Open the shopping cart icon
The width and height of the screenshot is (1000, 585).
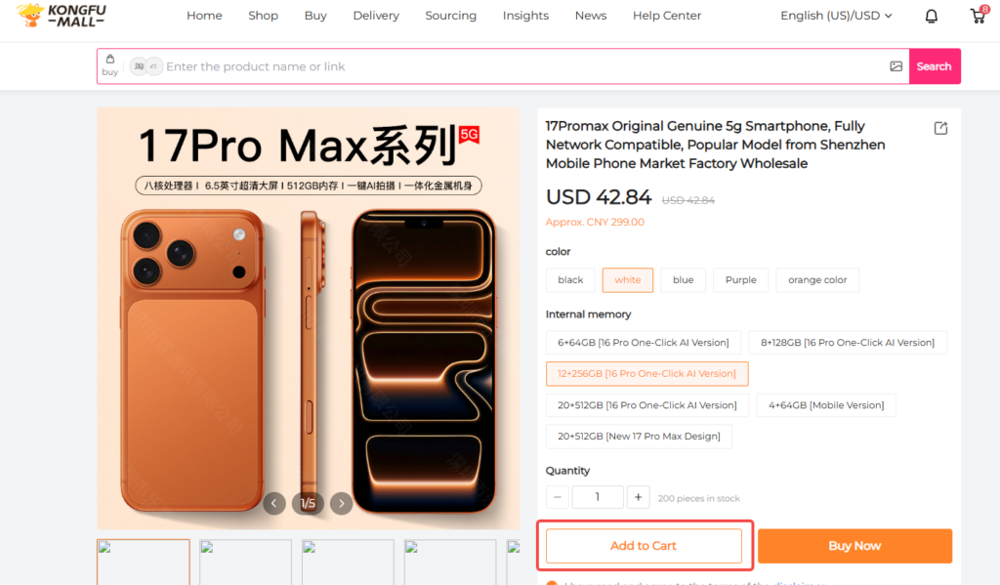[978, 16]
